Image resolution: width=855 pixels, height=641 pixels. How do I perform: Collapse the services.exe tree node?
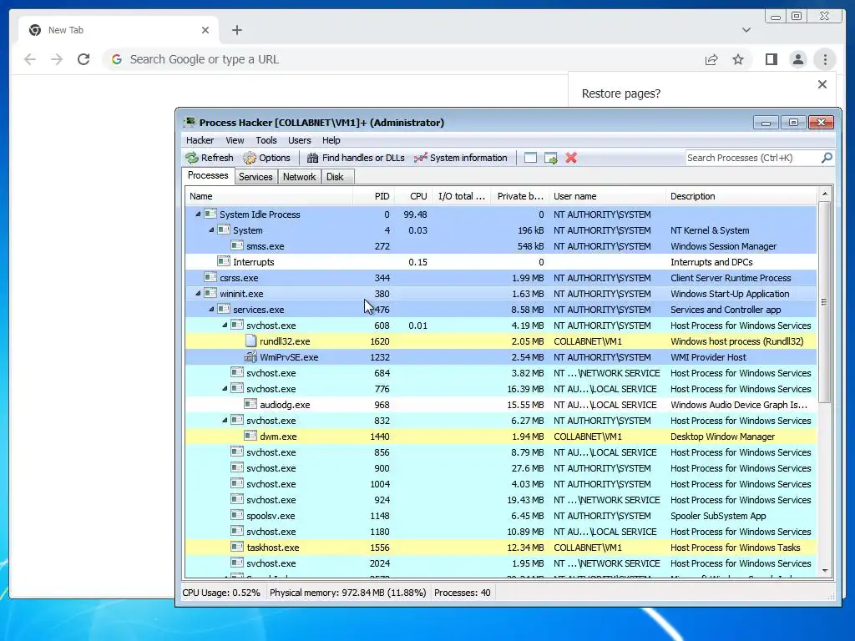[211, 309]
